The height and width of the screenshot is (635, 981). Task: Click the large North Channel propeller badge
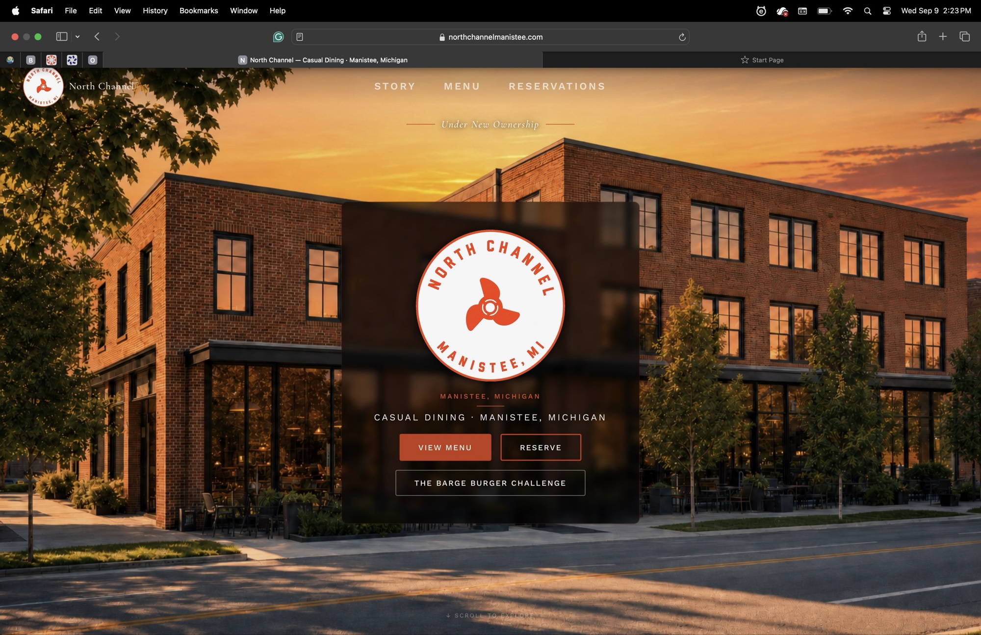pos(490,306)
